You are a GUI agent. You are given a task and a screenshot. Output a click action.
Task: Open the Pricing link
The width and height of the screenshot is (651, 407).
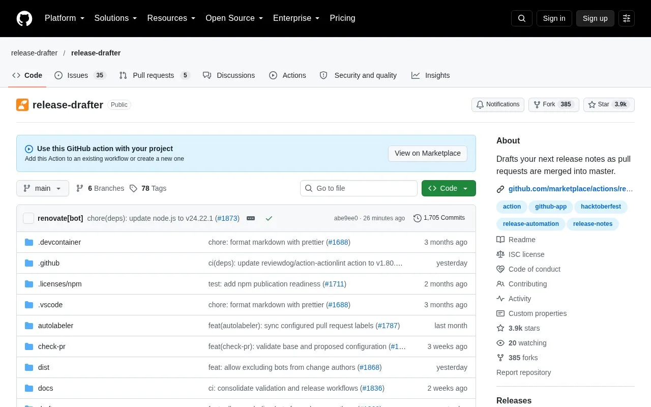[342, 18]
